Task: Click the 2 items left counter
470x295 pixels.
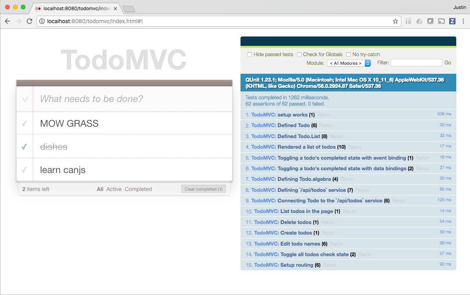Action: [x=36, y=189]
